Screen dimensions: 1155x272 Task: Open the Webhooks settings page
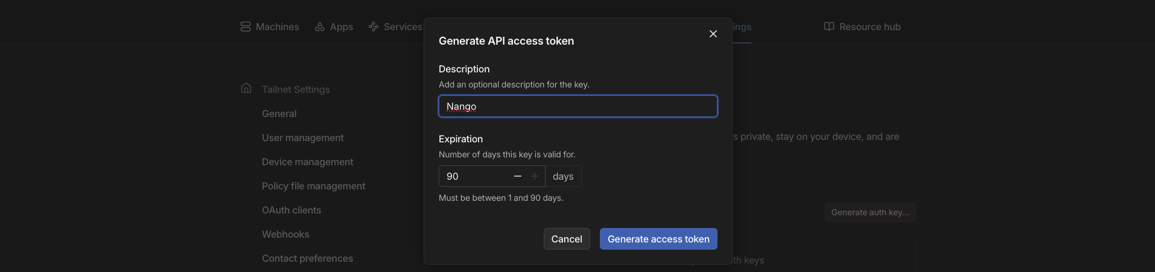click(285, 234)
